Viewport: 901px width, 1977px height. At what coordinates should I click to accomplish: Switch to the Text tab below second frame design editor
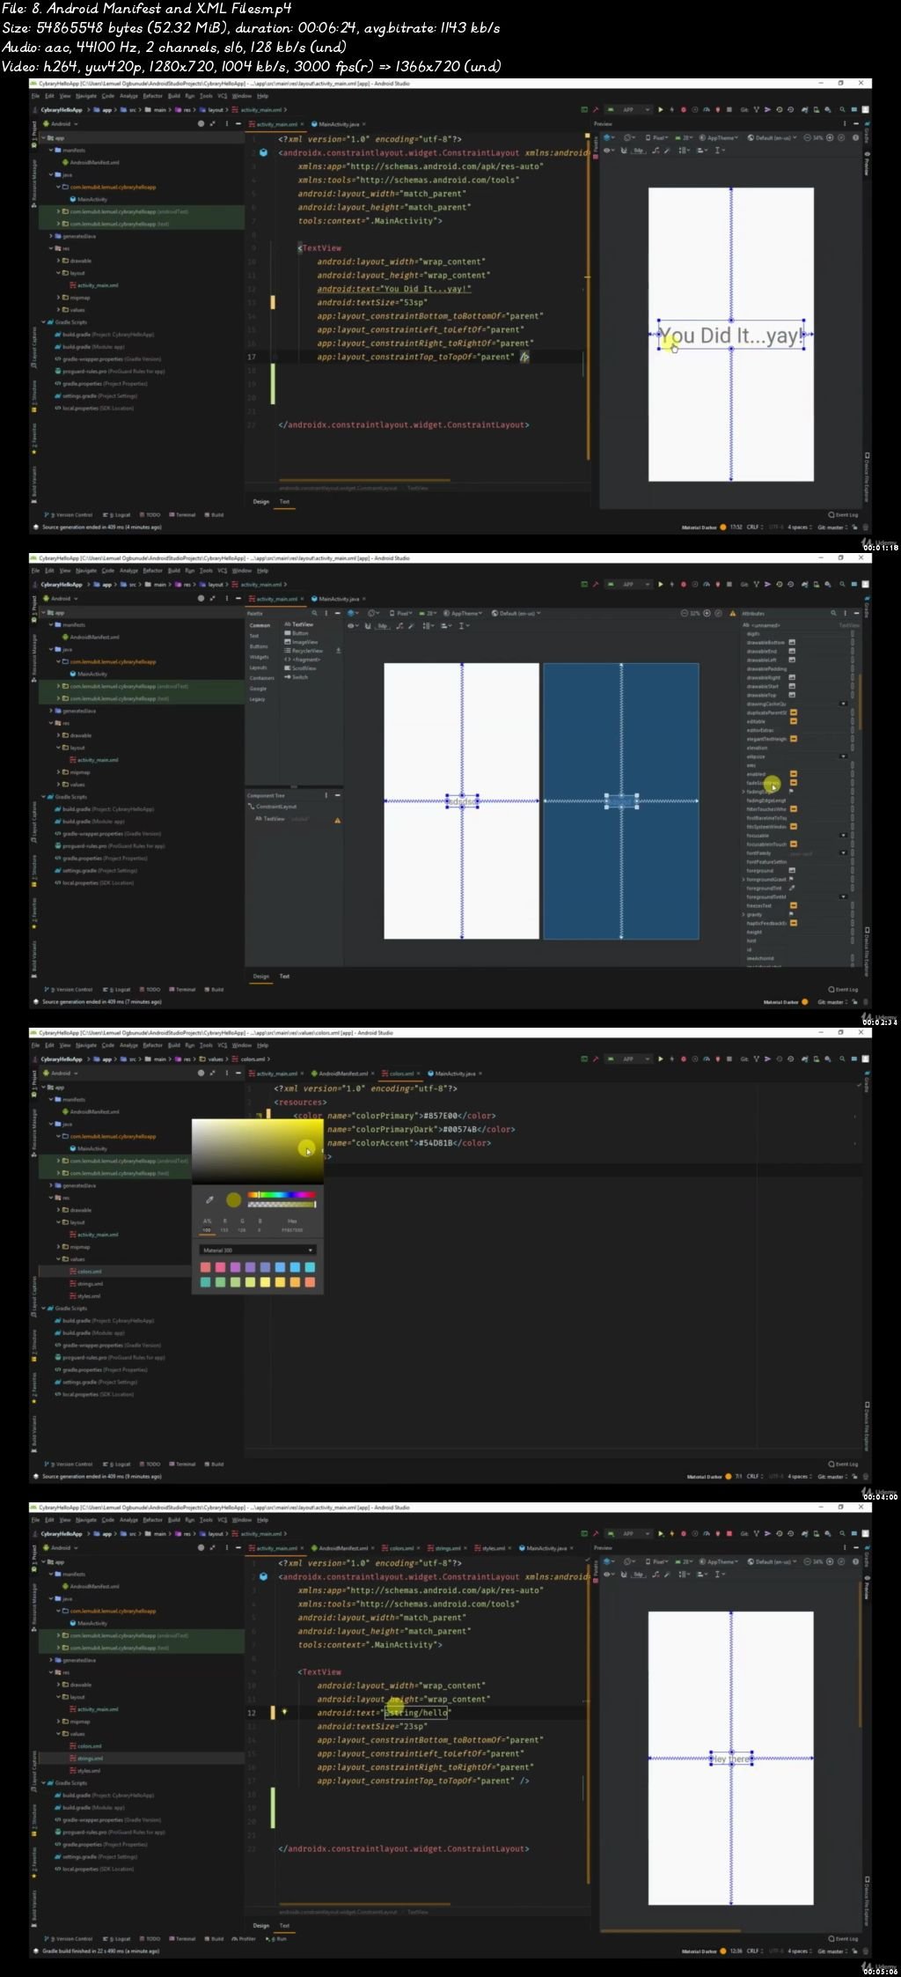pyautogui.click(x=284, y=976)
